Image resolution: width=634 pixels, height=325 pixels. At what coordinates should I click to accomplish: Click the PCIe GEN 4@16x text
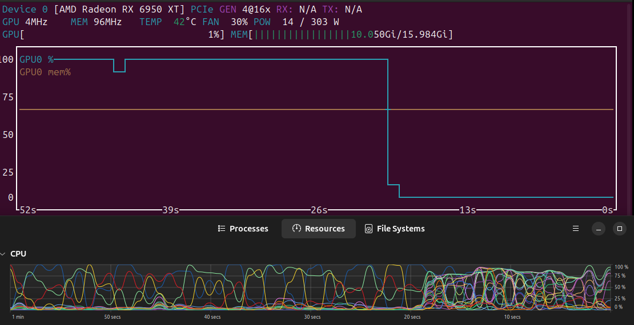click(x=231, y=9)
